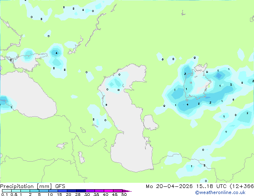Click the 1–2 mm legend swatch
254x196 pixels.
pos(25,191)
